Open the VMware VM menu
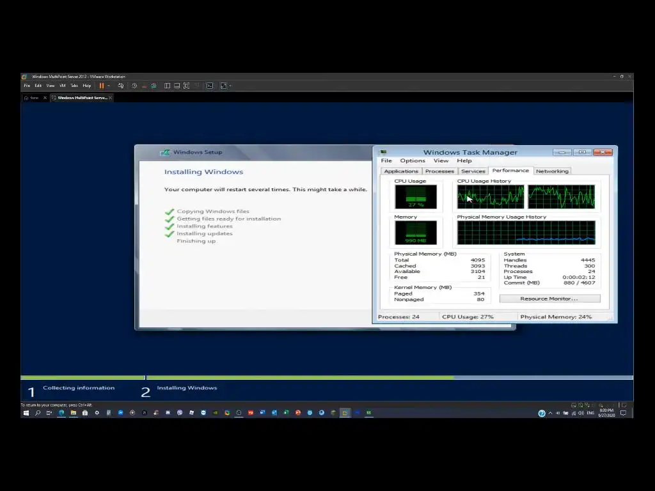655x491 pixels. pos(63,86)
